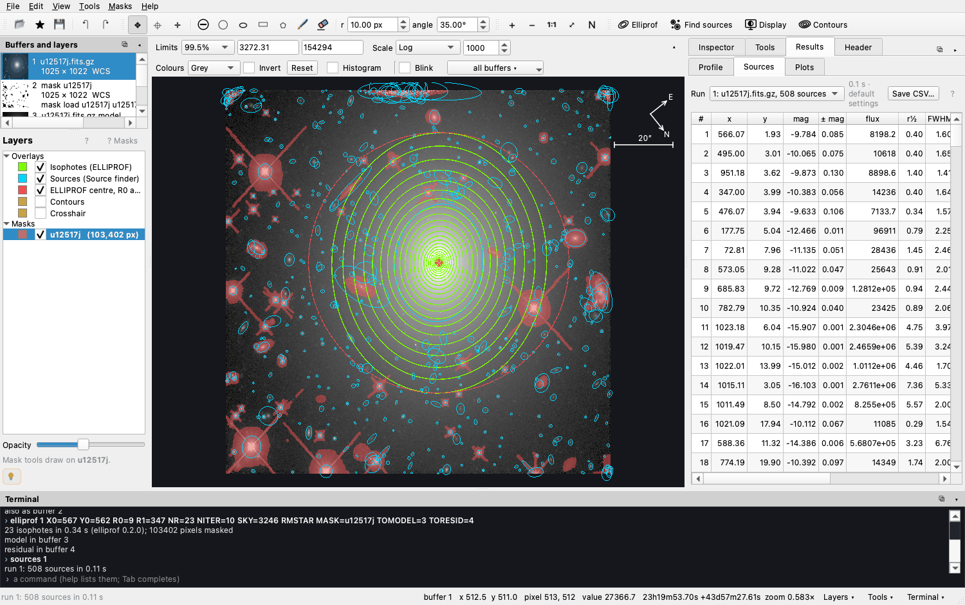This screenshot has height=605, width=965.
Task: Open the Limits percentile dropdown
Action: click(208, 47)
